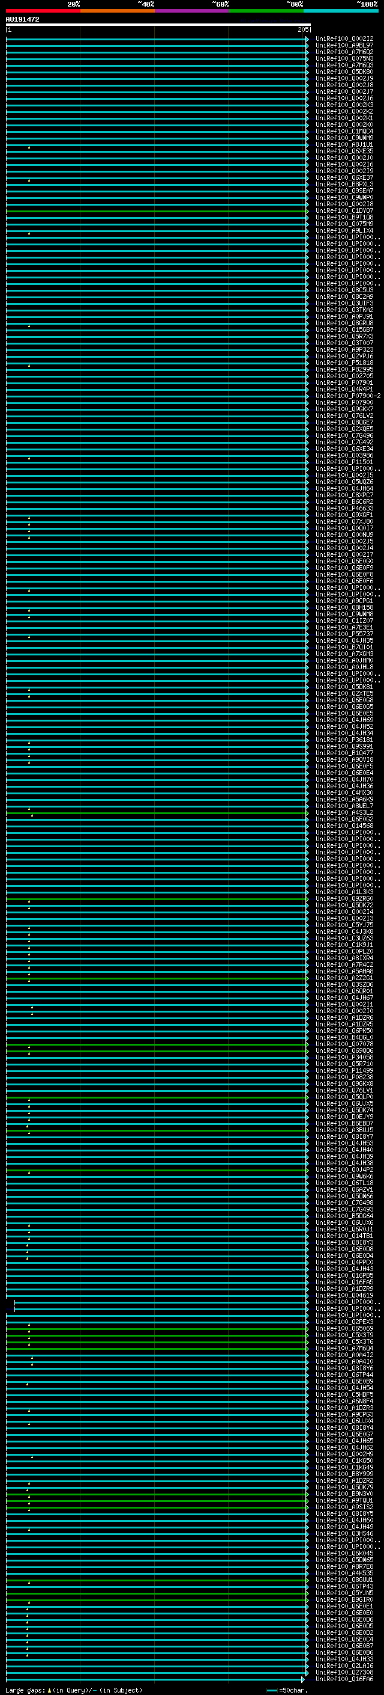The height and width of the screenshot is (1695, 384).
Task: Select the UniRef100_P07901 label
Action: [x=344, y=382]
